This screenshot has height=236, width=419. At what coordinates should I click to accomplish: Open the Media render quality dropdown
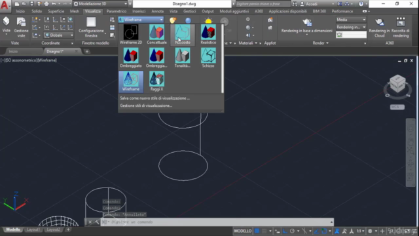351,20
